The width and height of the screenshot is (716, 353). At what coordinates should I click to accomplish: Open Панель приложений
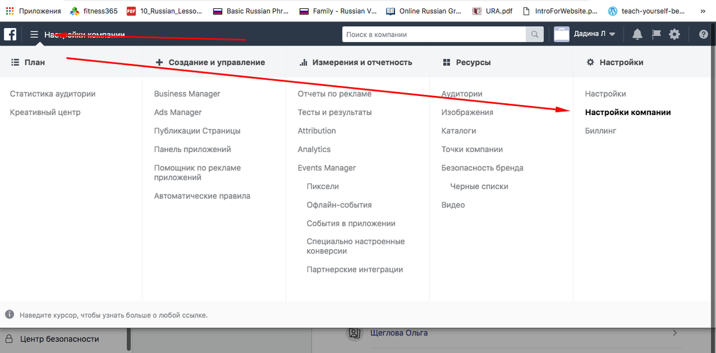pyautogui.click(x=193, y=149)
